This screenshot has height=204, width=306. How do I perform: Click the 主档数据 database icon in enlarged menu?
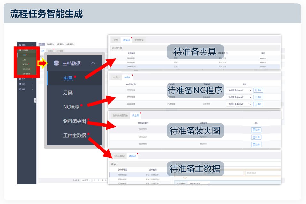tap(56, 63)
